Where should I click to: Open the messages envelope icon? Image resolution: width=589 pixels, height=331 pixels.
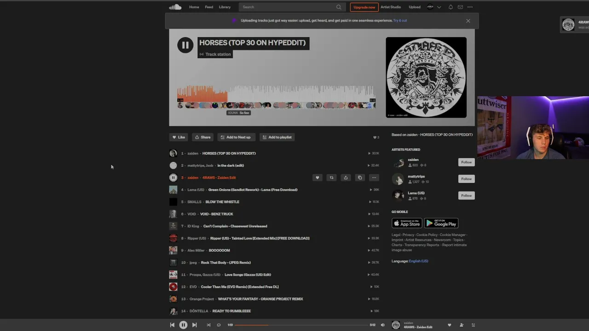pos(460,7)
